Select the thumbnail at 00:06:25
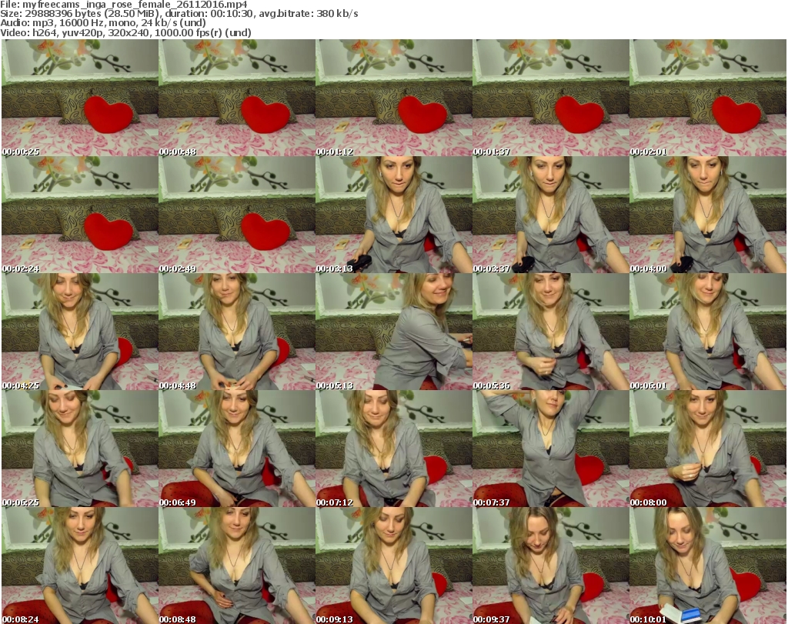Viewport: 788px width, 624px height. 79,449
